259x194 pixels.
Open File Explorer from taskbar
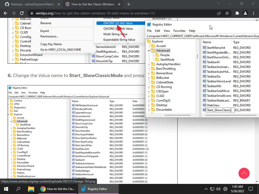pos(31,189)
